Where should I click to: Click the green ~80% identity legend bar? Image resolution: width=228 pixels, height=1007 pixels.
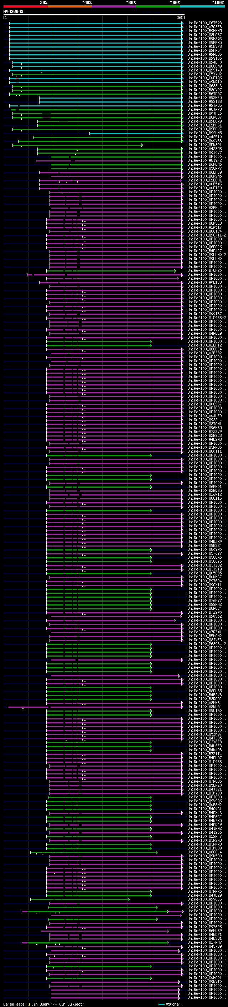coord(158,6)
